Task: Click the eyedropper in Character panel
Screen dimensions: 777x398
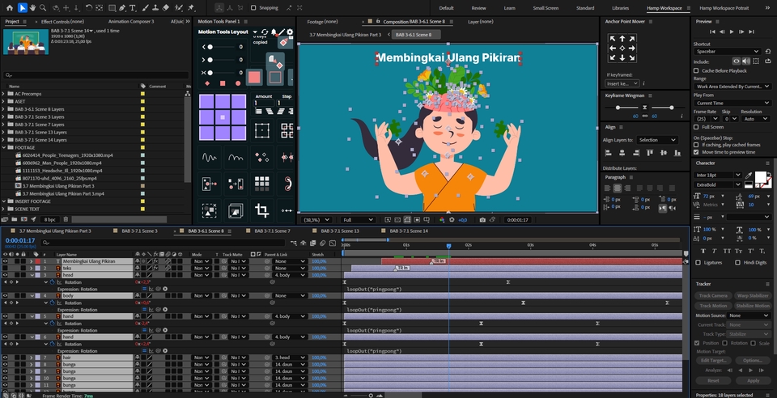Action: [748, 176]
